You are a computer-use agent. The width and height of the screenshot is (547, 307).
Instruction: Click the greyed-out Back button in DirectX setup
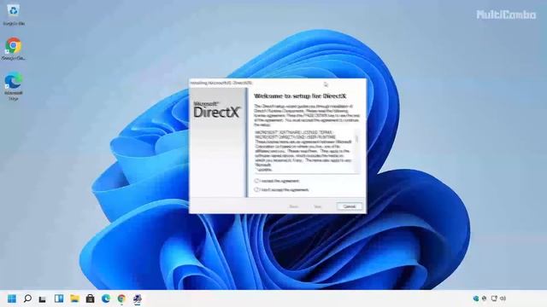click(x=294, y=206)
